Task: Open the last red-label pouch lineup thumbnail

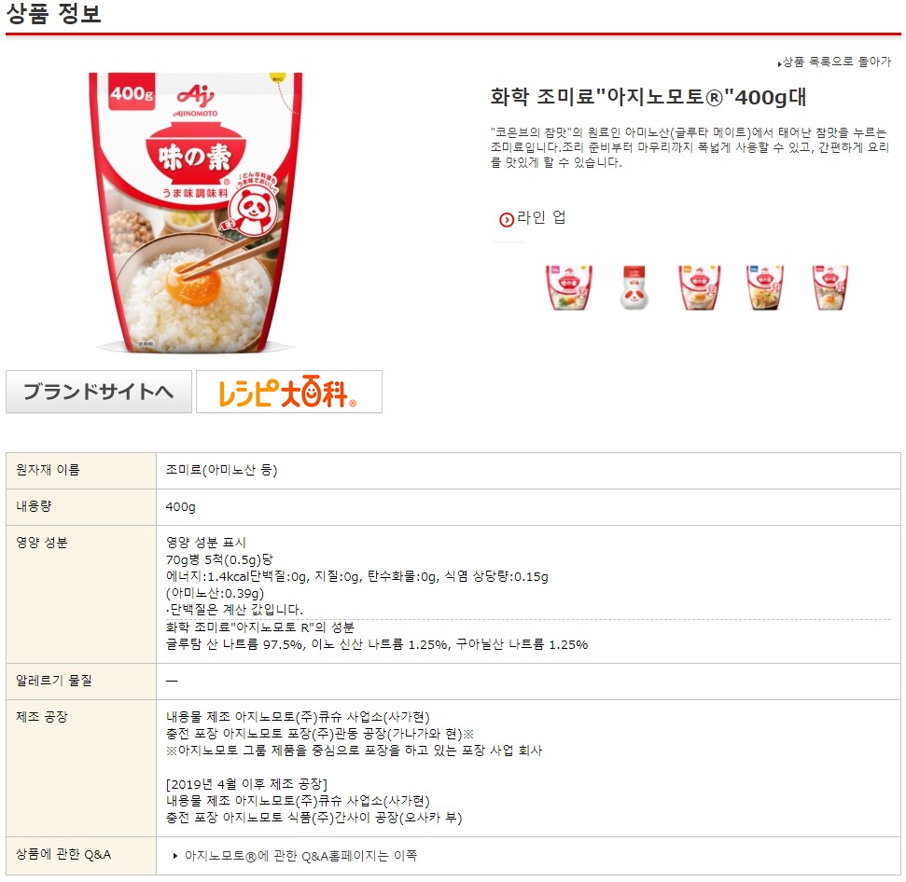Action: tap(830, 287)
